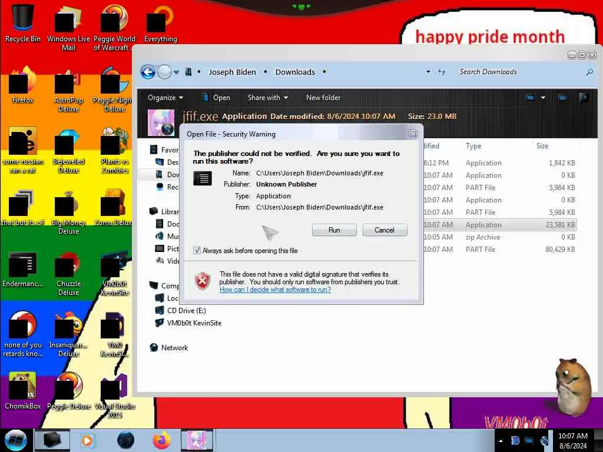The height and width of the screenshot is (452, 603).
Task: Click the Run button
Action: (x=334, y=230)
